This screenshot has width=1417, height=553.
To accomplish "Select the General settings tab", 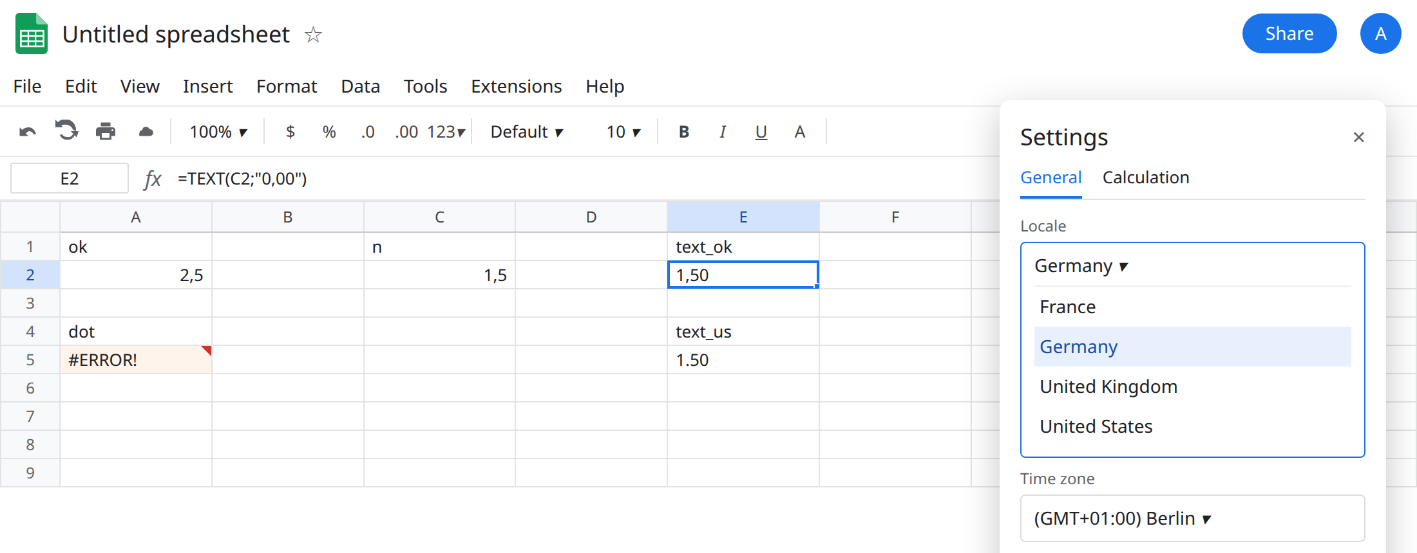I will 1051,177.
